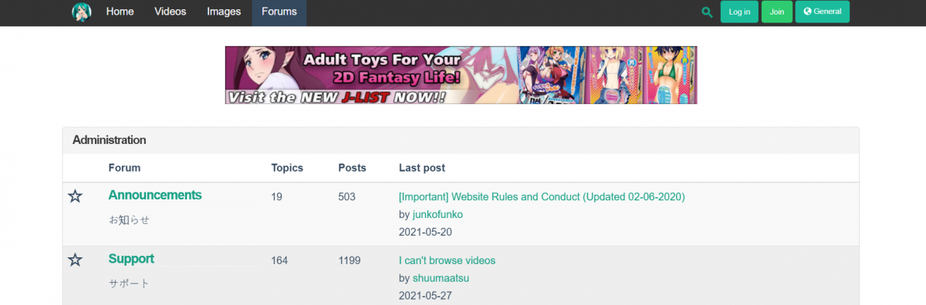Open "I can't browse videos" post

pos(447,260)
